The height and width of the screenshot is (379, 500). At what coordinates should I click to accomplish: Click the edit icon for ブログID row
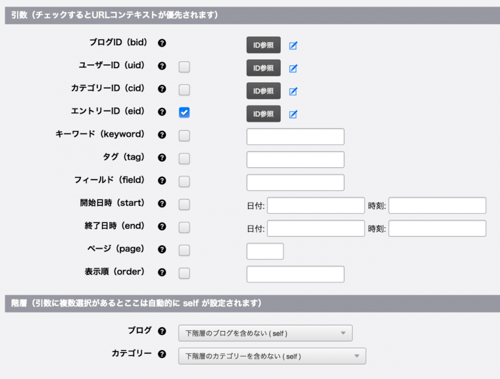[x=293, y=45]
